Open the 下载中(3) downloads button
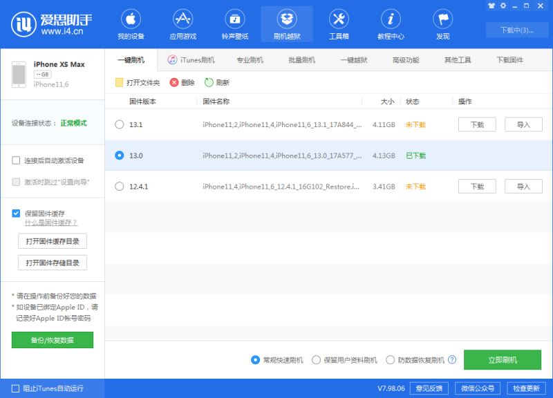The width and height of the screenshot is (553, 398). pyautogui.click(x=516, y=30)
